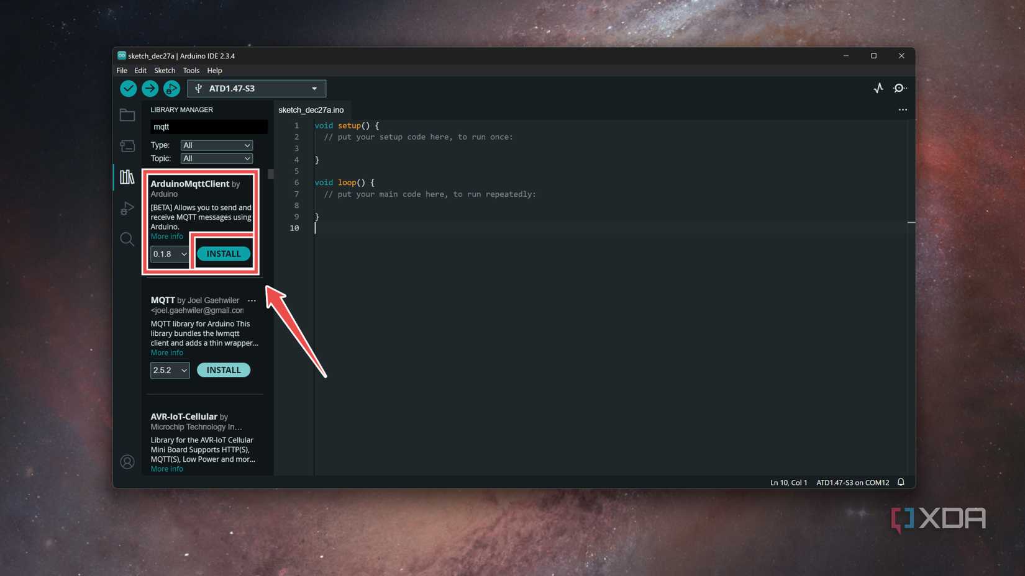This screenshot has width=1025, height=576.
Task: Start a debugging session via the debug icon
Action: tap(171, 88)
